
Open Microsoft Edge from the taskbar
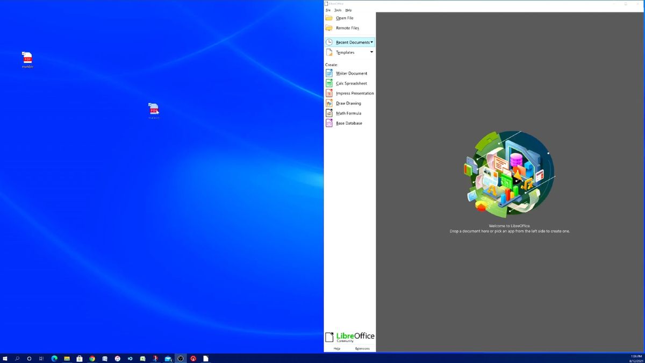point(55,358)
